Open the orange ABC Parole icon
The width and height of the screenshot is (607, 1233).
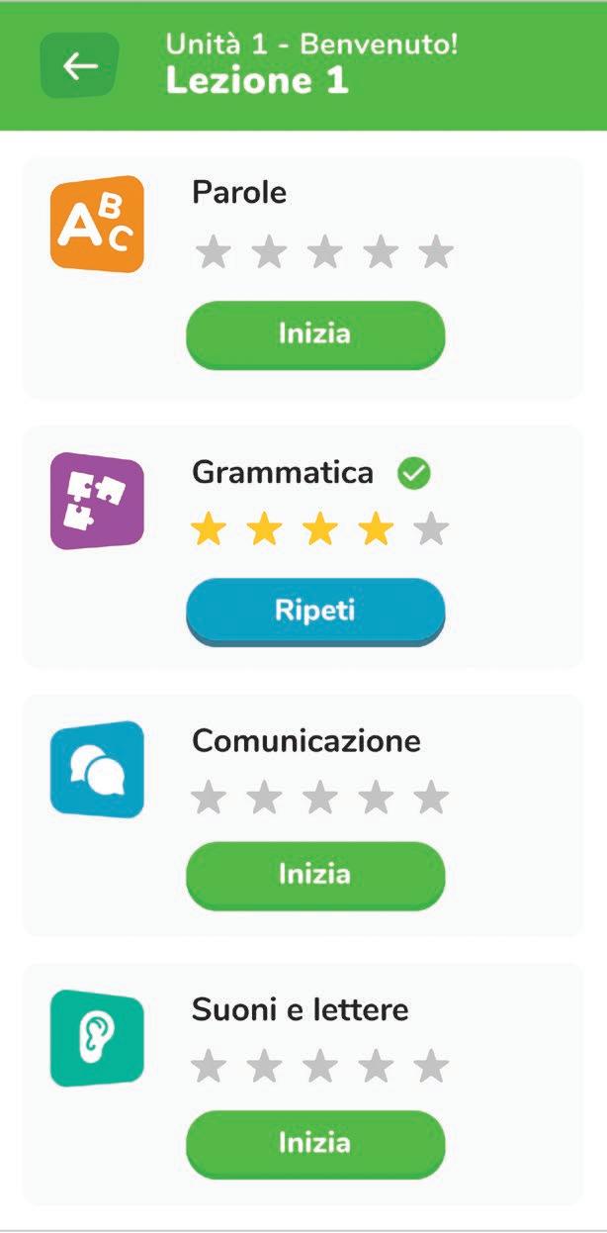tap(97, 224)
